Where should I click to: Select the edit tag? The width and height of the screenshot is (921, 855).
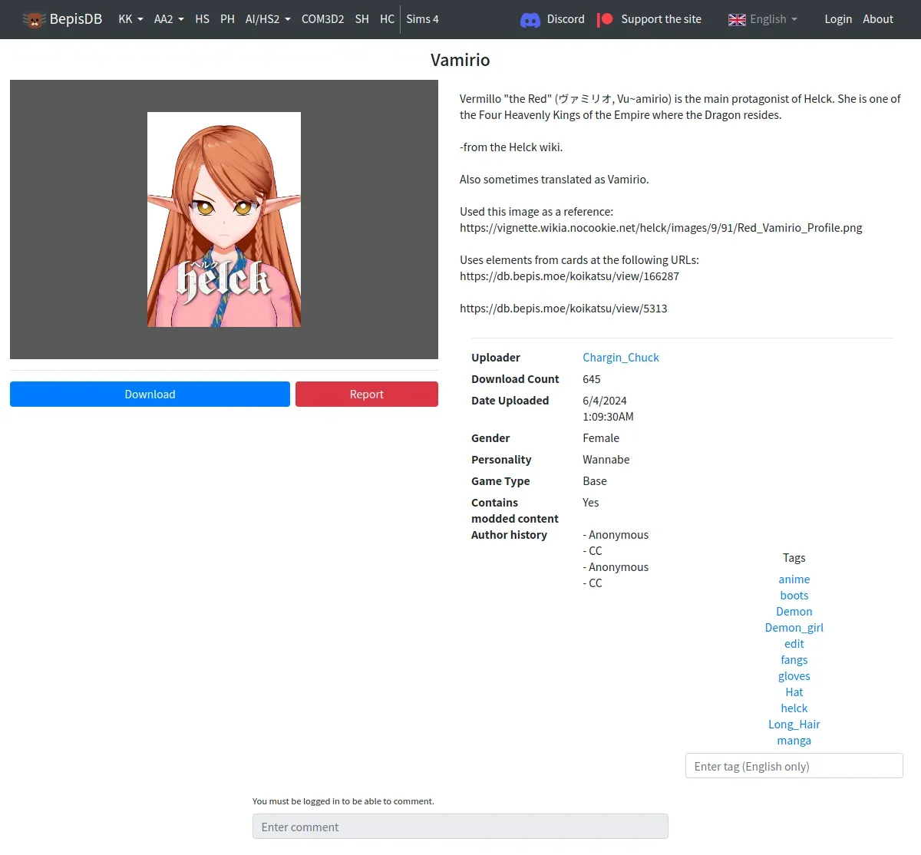click(794, 644)
